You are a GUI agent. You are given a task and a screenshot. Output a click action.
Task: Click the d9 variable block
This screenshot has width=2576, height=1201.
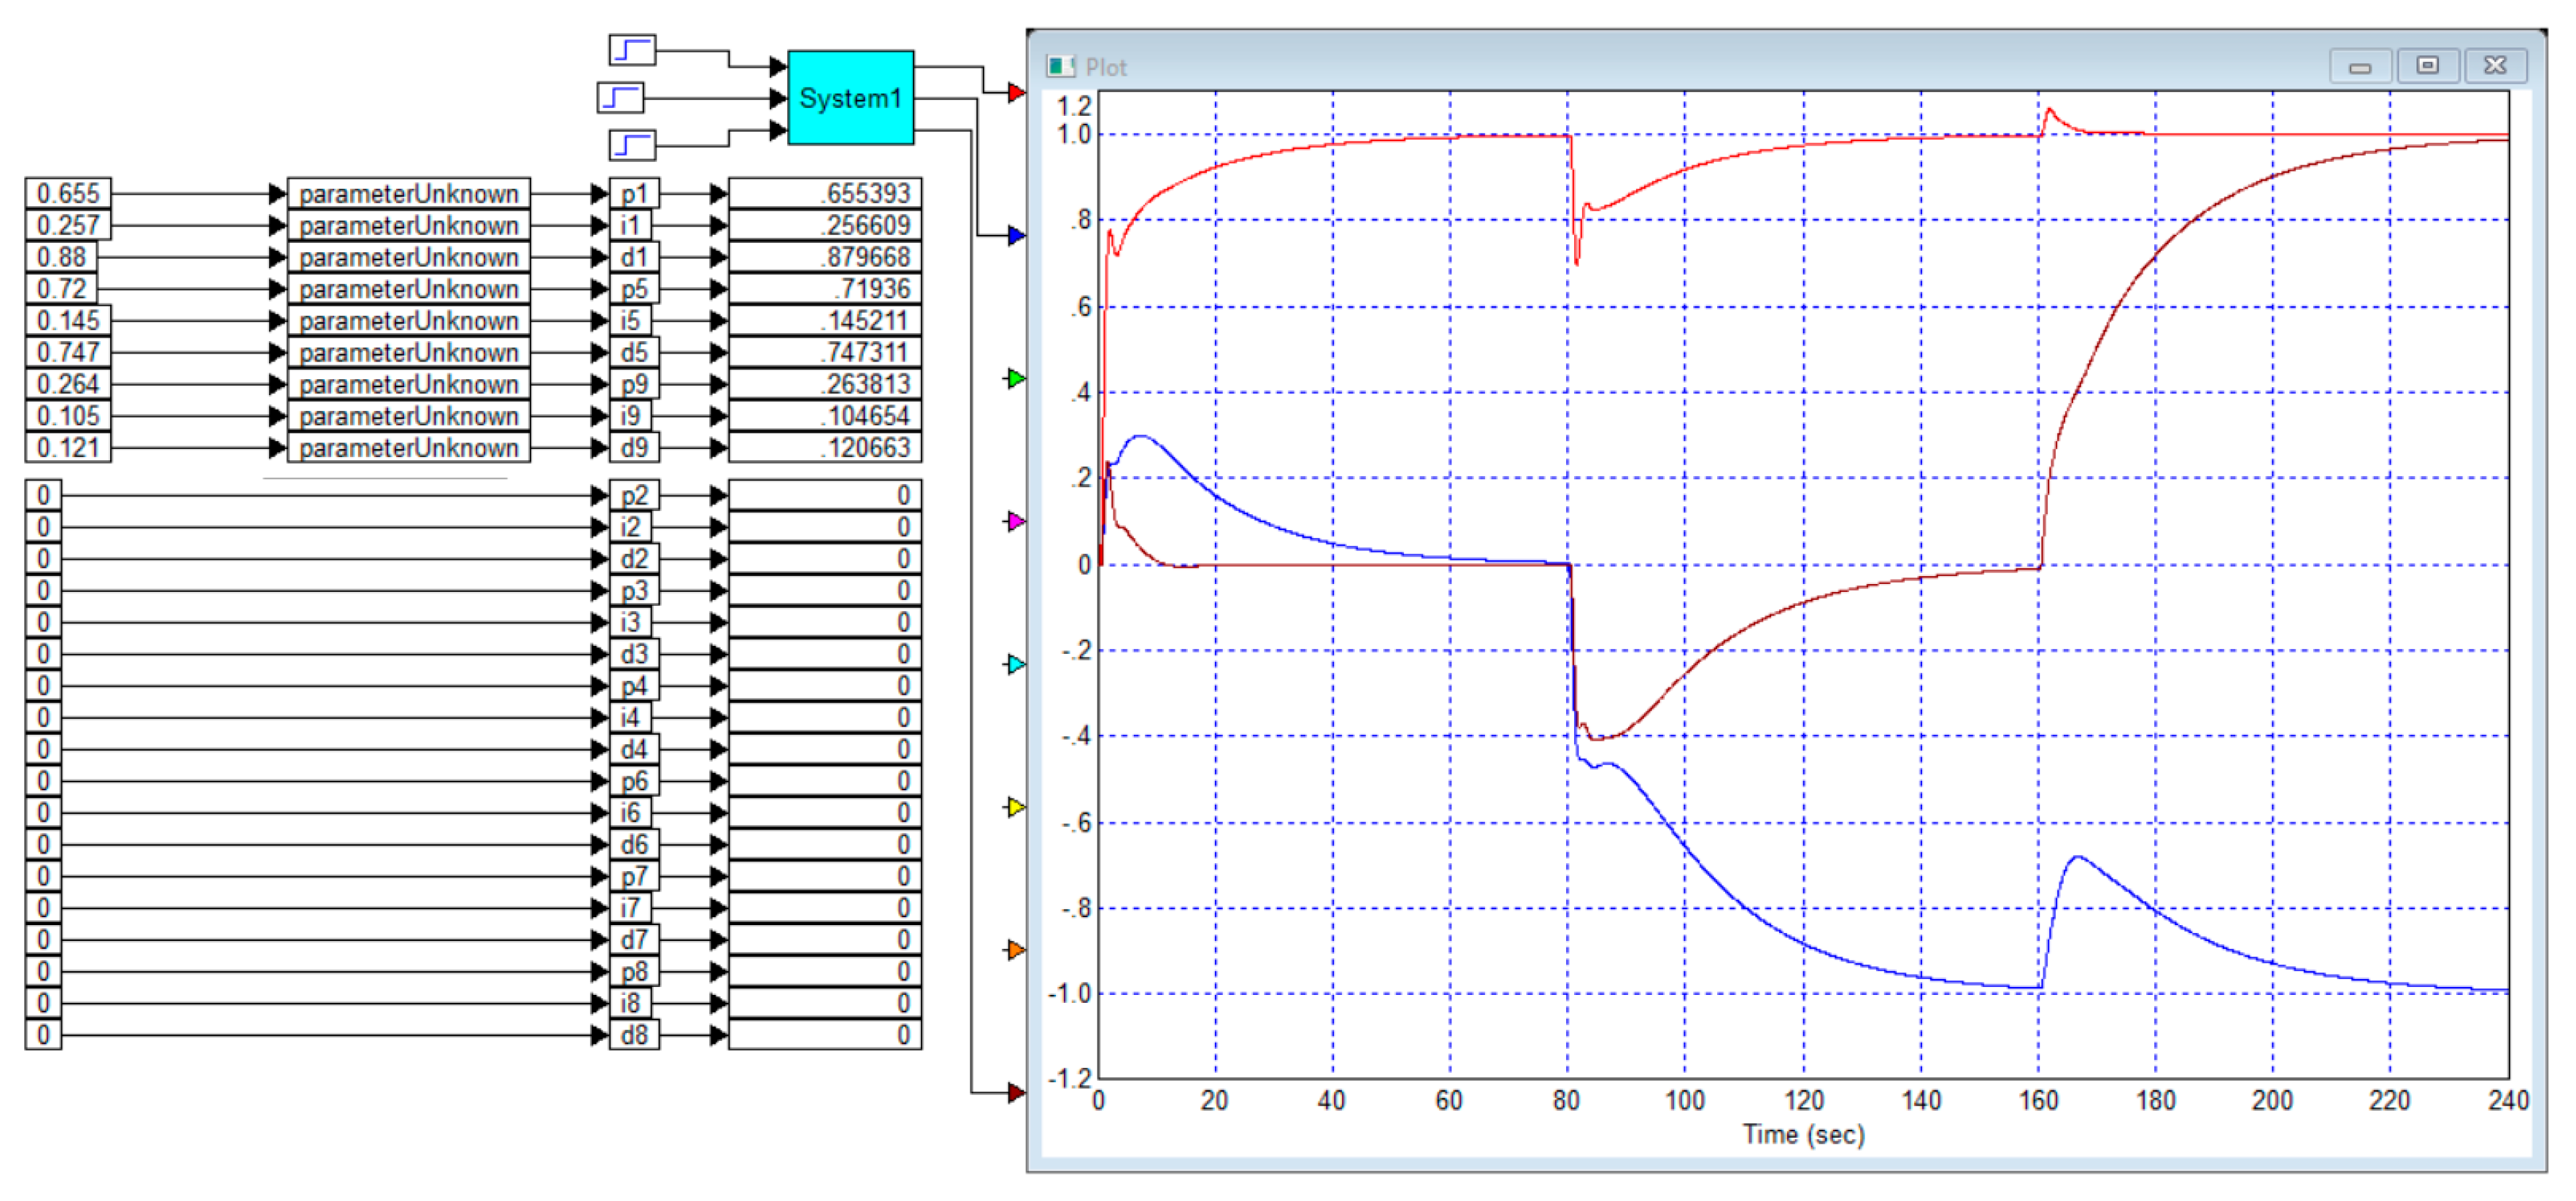(x=634, y=448)
